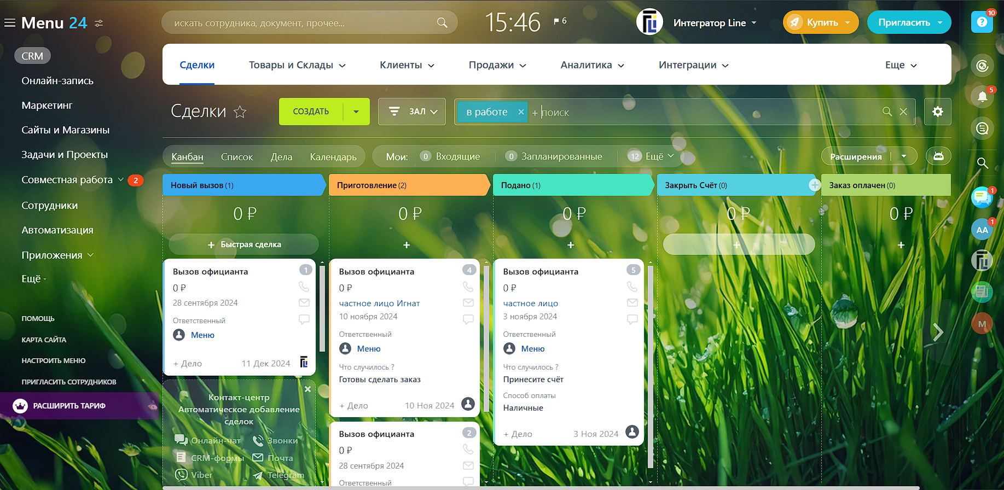
Task: Collapse the left menu via hamburger icon
Action: (x=10, y=23)
